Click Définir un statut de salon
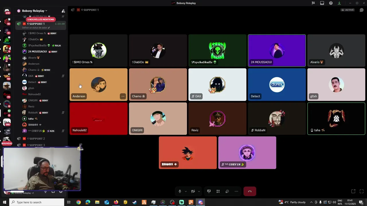The image size is (367, 206). 36,28
